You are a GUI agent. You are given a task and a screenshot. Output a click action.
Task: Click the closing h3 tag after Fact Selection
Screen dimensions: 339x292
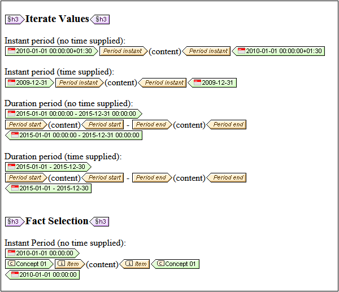tap(100, 221)
